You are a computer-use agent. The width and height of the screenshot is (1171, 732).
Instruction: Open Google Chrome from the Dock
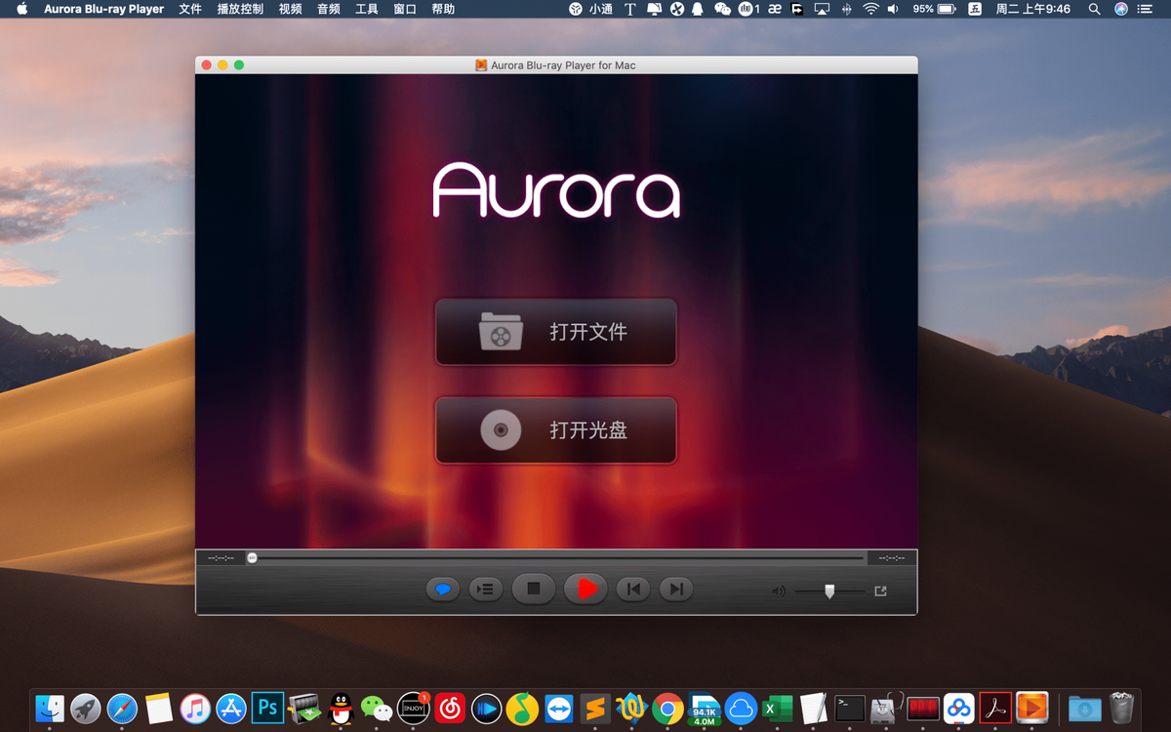[668, 707]
